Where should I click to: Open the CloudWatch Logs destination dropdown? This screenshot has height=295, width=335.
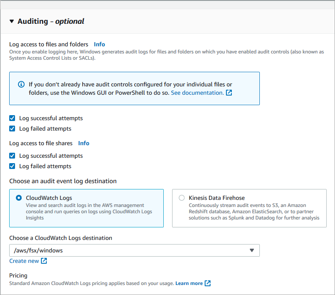[x=135, y=250]
